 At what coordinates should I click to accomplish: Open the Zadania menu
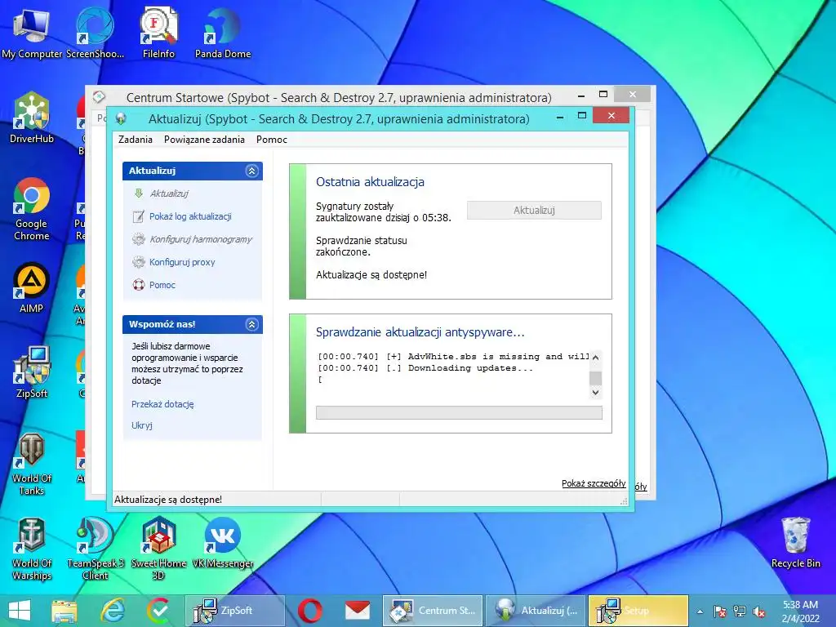(136, 139)
